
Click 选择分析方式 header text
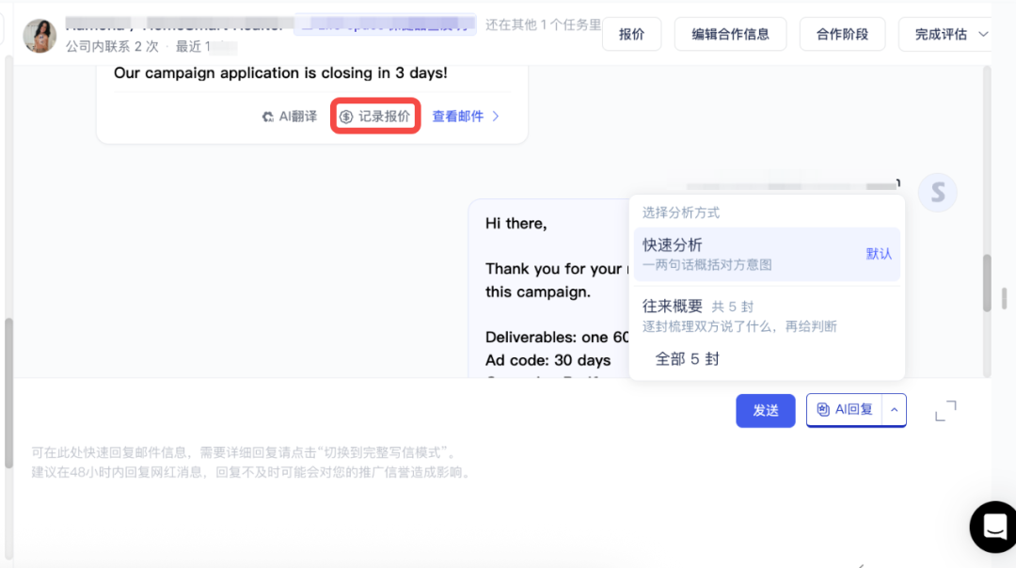[x=681, y=213]
